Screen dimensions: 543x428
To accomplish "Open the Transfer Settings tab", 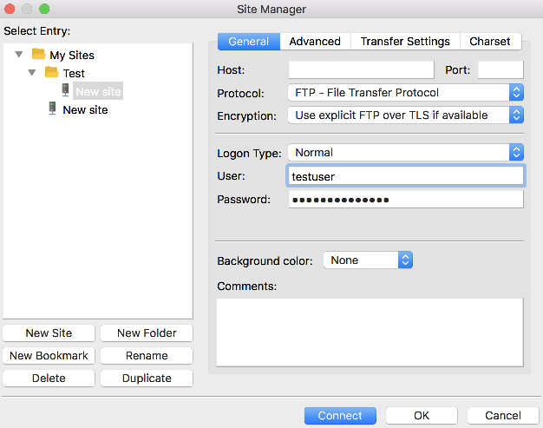I will click(405, 42).
